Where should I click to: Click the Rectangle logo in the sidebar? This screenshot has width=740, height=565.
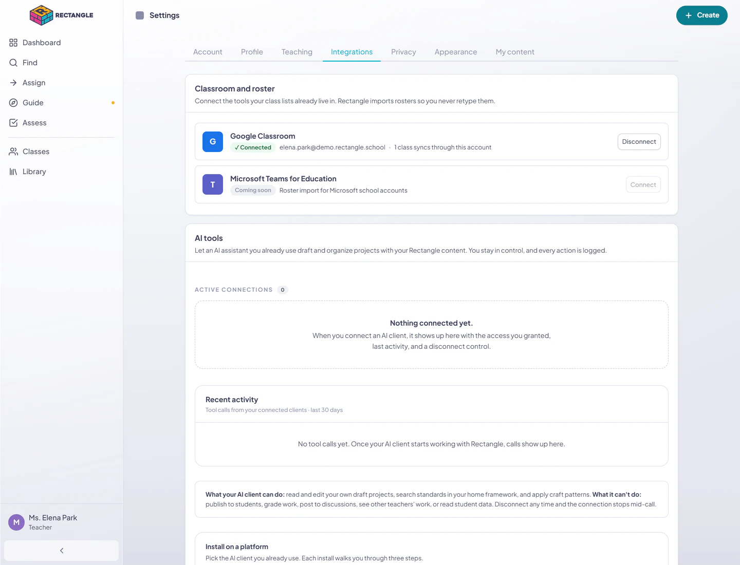[61, 15]
